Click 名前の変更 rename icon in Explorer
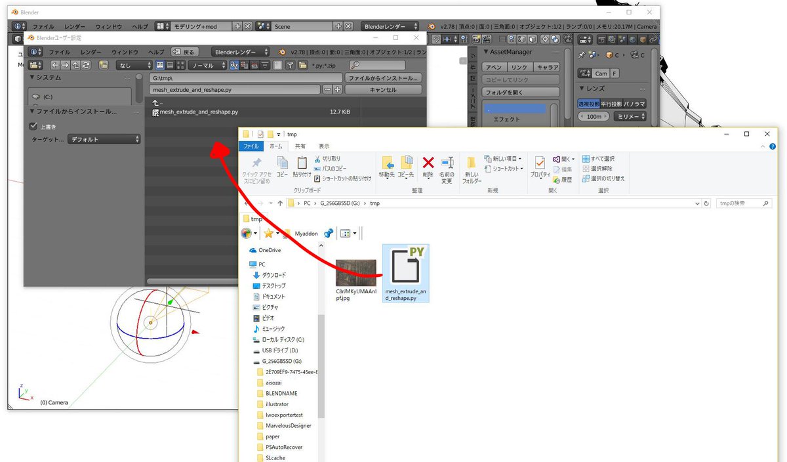 point(447,169)
